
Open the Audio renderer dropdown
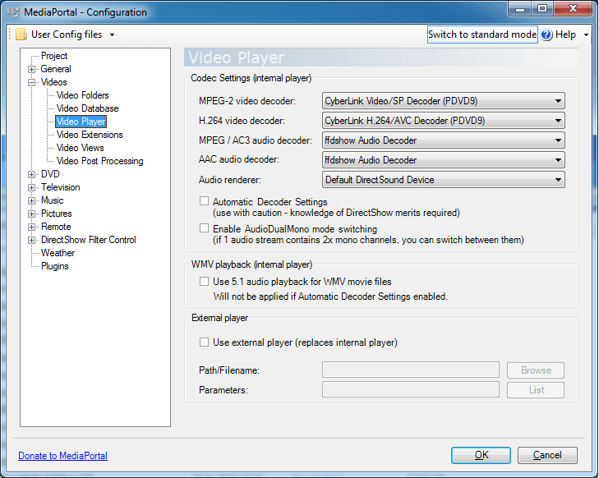[x=443, y=179]
